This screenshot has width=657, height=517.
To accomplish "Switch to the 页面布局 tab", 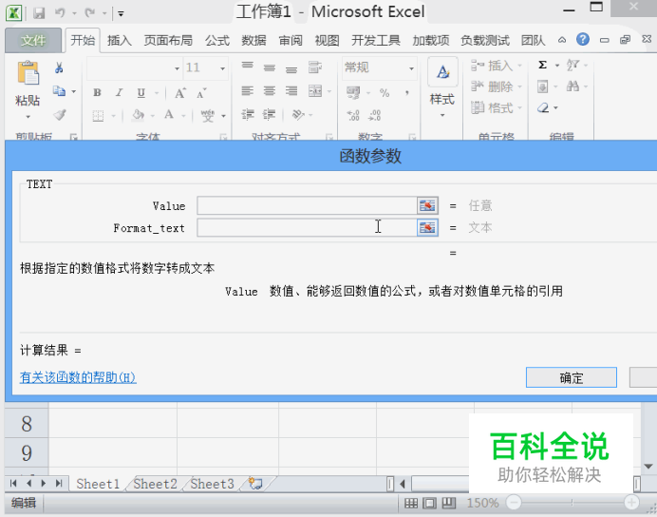I will click(x=168, y=40).
